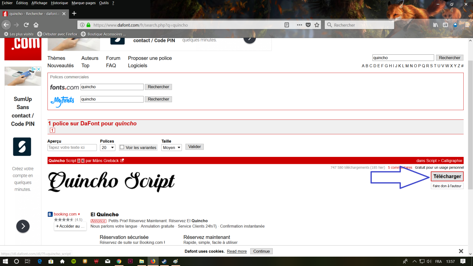The image size is (473, 266).
Task: Enable the Voir les variantes checkbox
Action: (122, 147)
